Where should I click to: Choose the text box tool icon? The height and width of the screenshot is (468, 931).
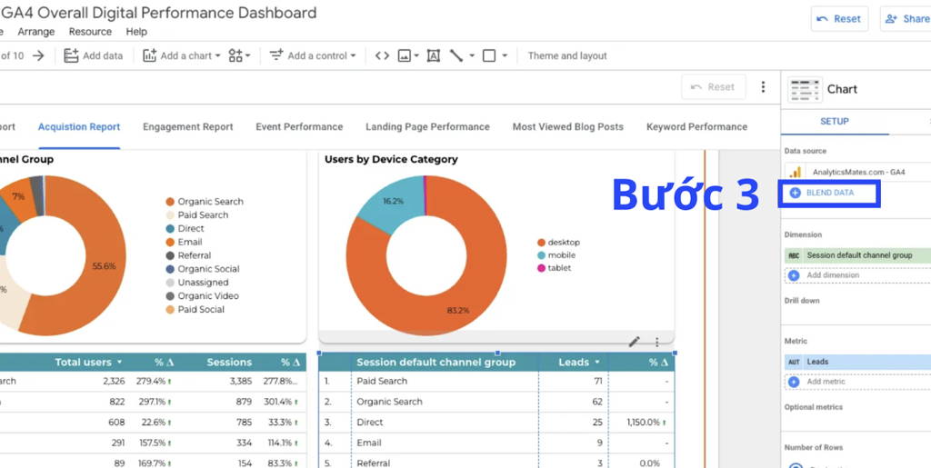(434, 55)
